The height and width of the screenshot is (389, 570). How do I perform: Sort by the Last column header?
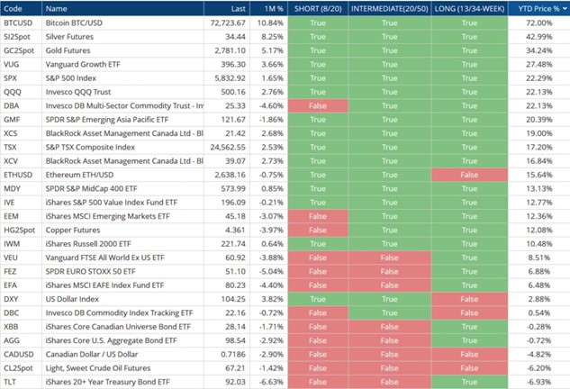(x=227, y=8)
